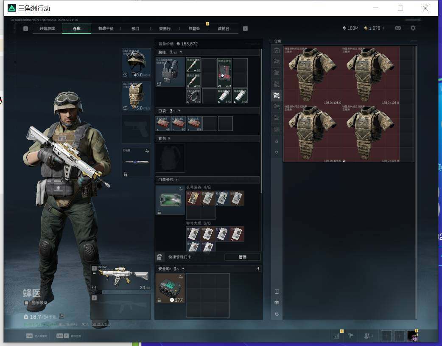This screenshot has width=442, height=346.
Task: Open the 部门 tab
Action: (135, 28)
